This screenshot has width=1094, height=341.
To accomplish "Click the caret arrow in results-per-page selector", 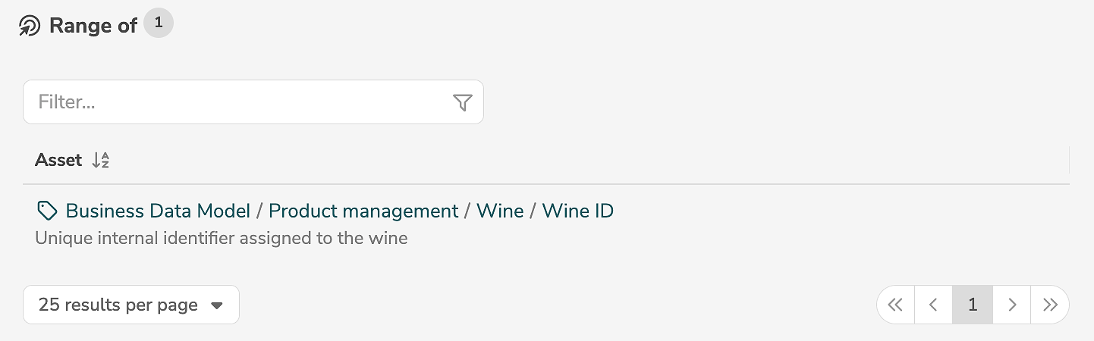I will [217, 306].
